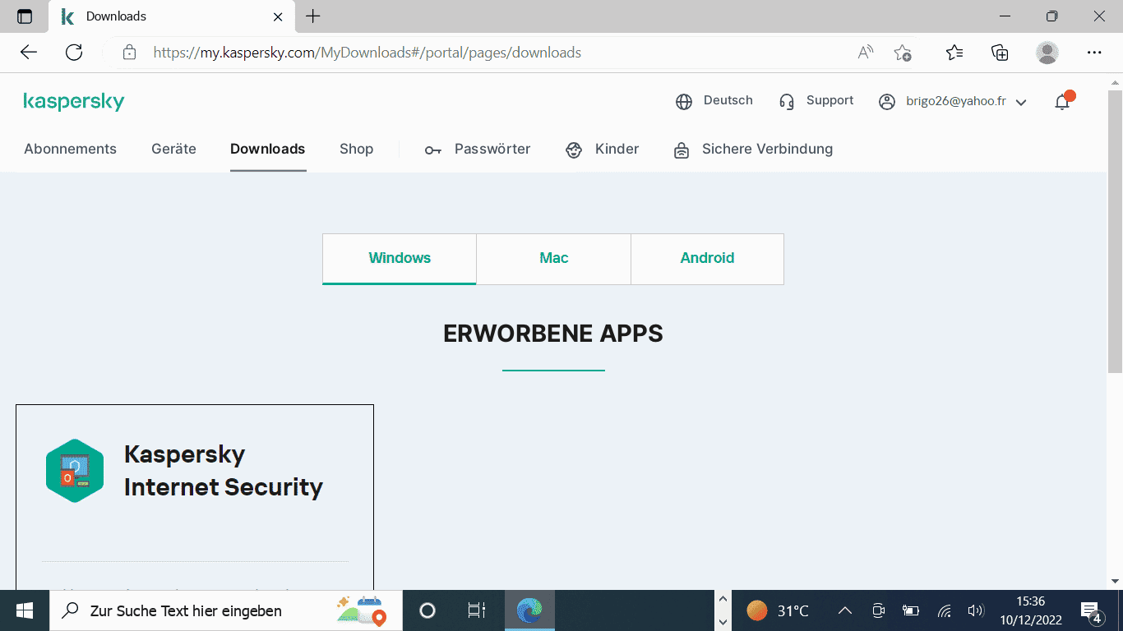Expand the brigo26@yahoo.fr account dropdown

pos(1021,103)
